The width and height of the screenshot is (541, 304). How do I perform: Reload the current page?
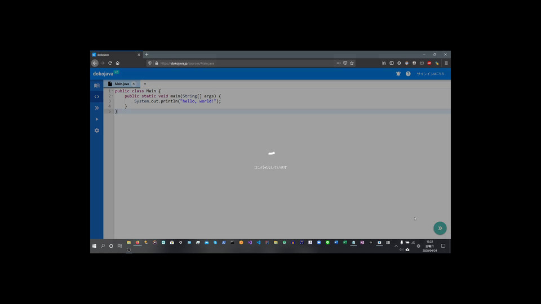tap(110, 63)
